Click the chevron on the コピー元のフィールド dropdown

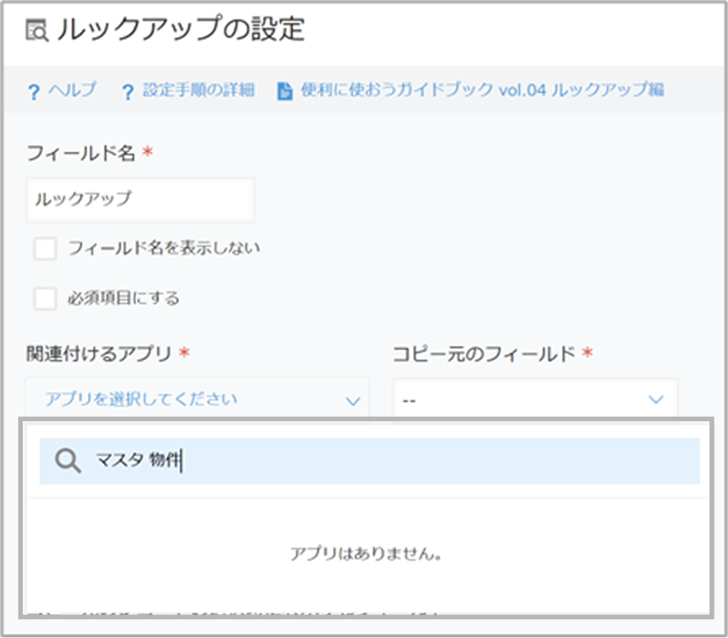[656, 400]
